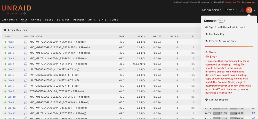Click the Fix Error heading
The height and width of the screenshot is (120, 258).
pyautogui.click(x=211, y=57)
